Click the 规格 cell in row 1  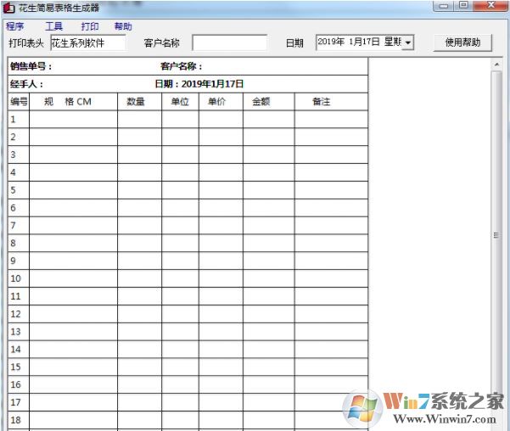(x=74, y=120)
